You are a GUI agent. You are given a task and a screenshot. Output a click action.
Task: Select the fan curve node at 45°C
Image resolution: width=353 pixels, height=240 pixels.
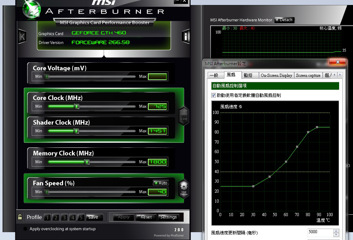pos(270,177)
